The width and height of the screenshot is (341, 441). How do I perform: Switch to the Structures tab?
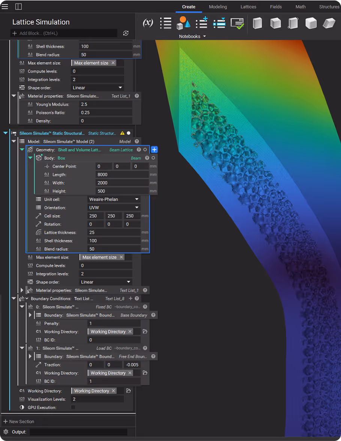(329, 7)
